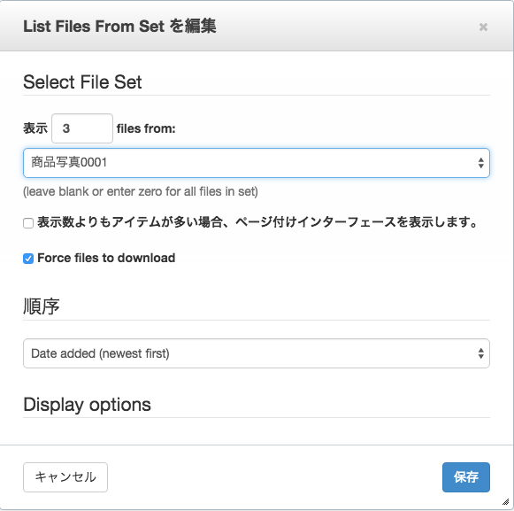The image size is (514, 511).
Task: Click the blue 保存 button
Action: (466, 477)
